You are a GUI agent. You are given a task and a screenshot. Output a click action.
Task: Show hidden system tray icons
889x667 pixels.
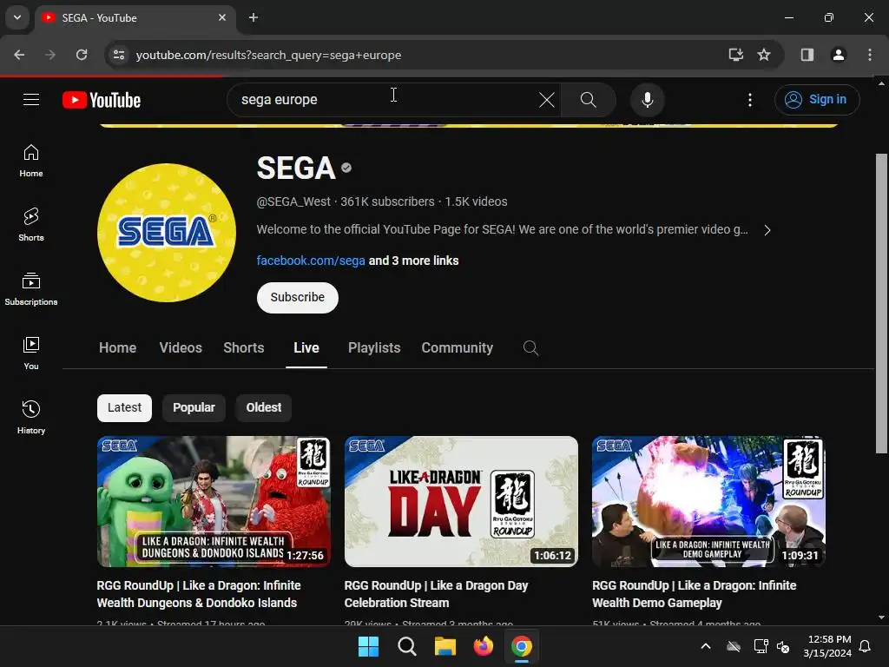(706, 646)
